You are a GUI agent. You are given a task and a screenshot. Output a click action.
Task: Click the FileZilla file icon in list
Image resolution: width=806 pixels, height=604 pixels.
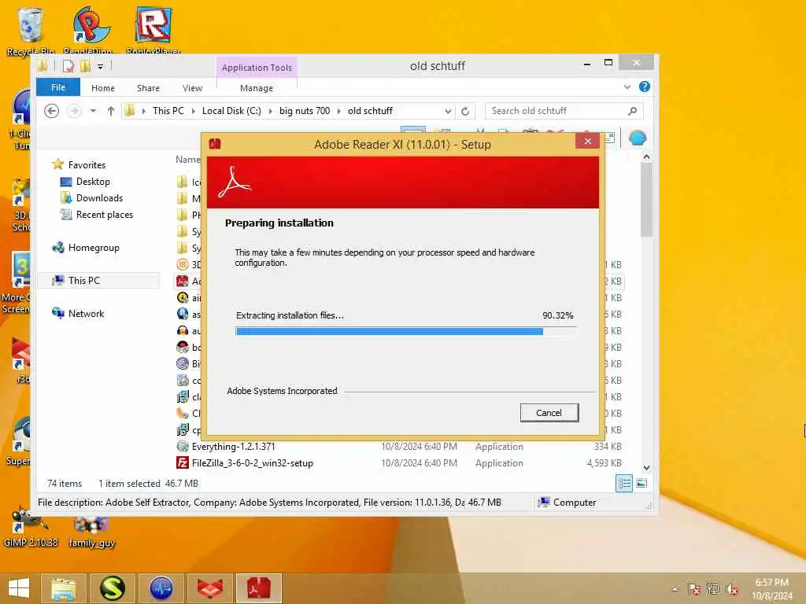(x=183, y=462)
